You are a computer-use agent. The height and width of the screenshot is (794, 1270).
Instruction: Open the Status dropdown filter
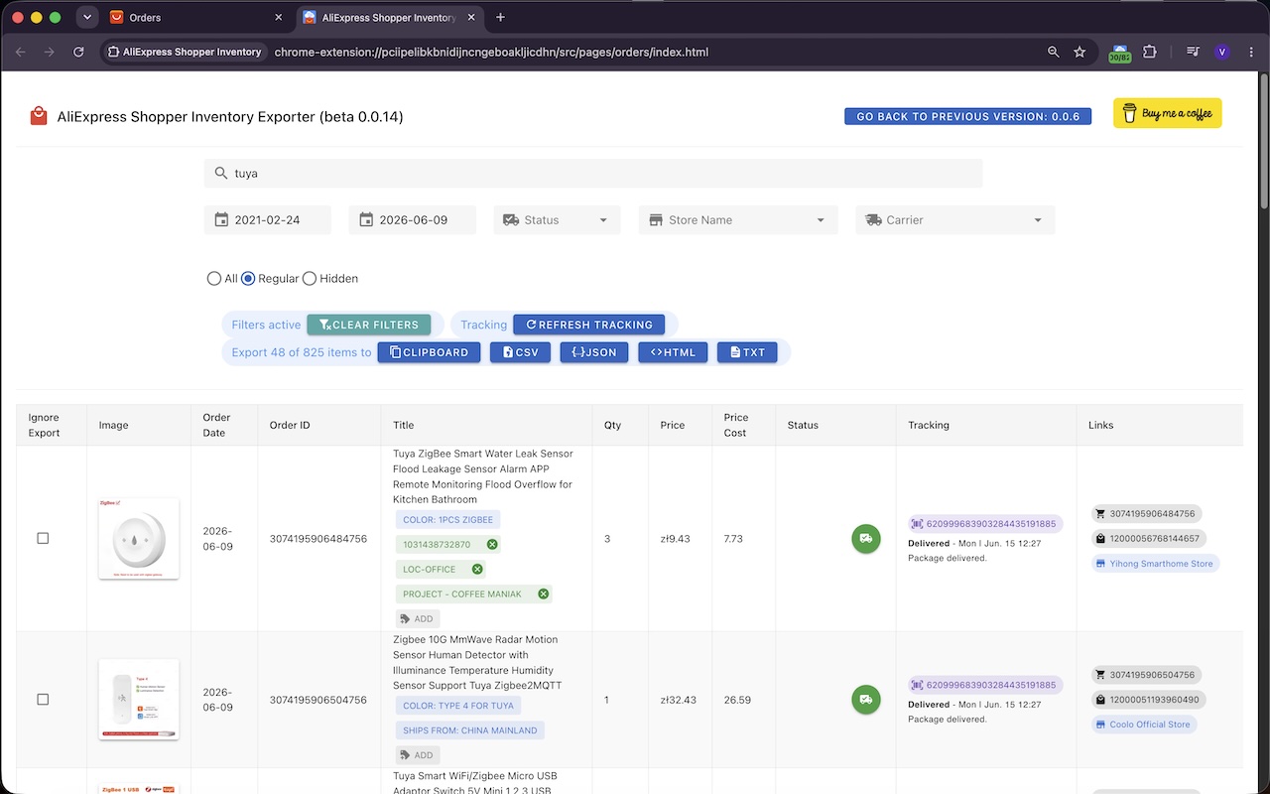tap(557, 220)
